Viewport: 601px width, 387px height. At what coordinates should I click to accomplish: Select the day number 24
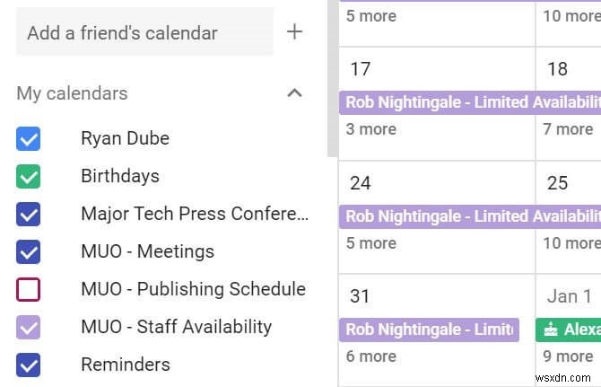point(361,183)
